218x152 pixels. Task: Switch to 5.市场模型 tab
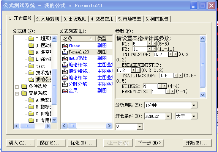pyautogui.click(x=130, y=19)
